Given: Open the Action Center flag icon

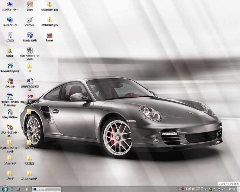Looking at the screenshot, I should 215,189.
